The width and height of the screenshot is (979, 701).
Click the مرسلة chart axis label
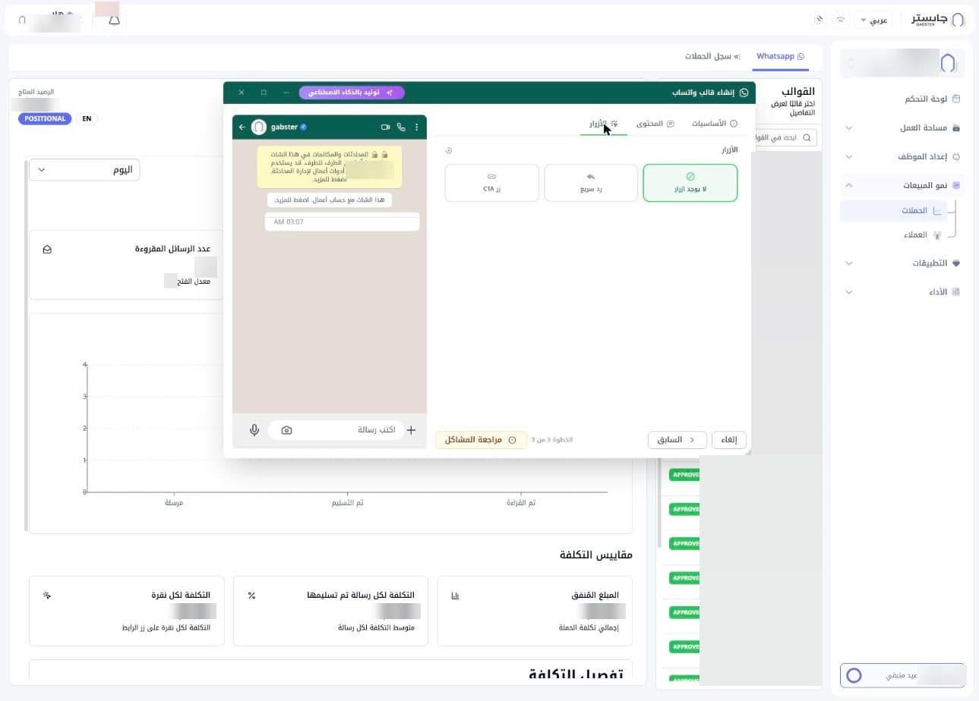click(174, 503)
